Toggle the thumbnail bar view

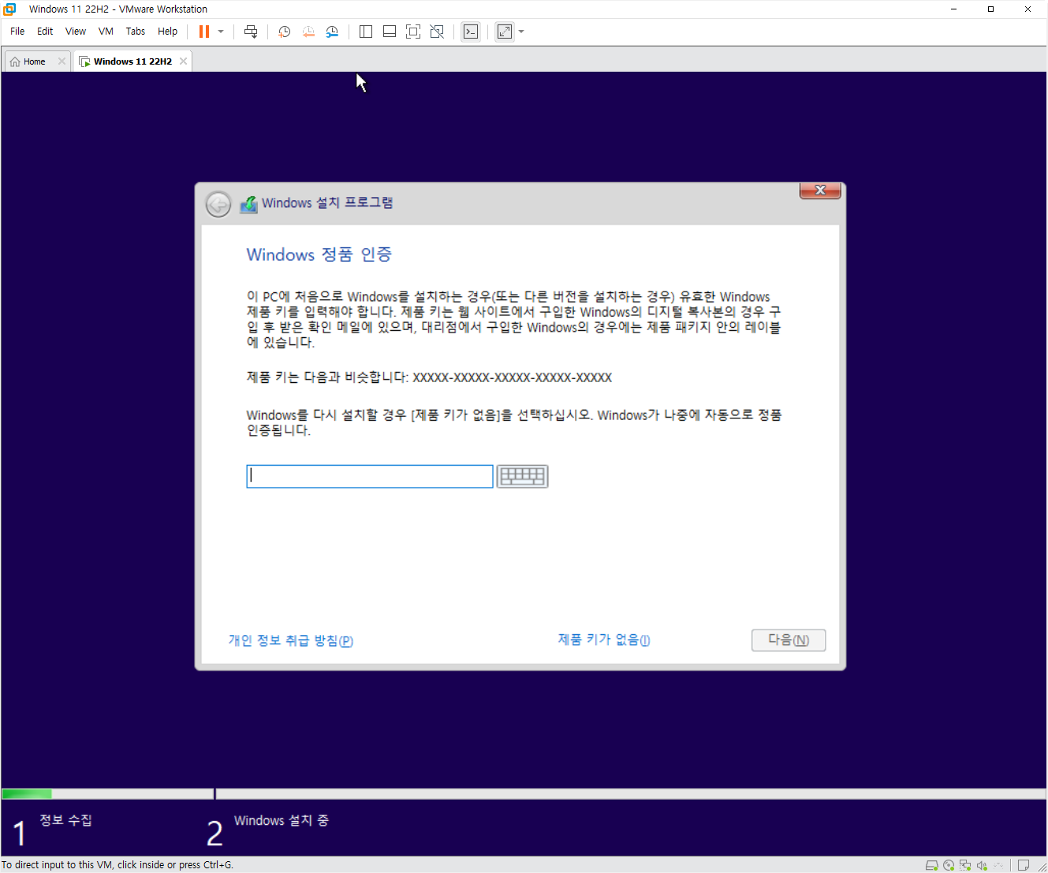(390, 32)
